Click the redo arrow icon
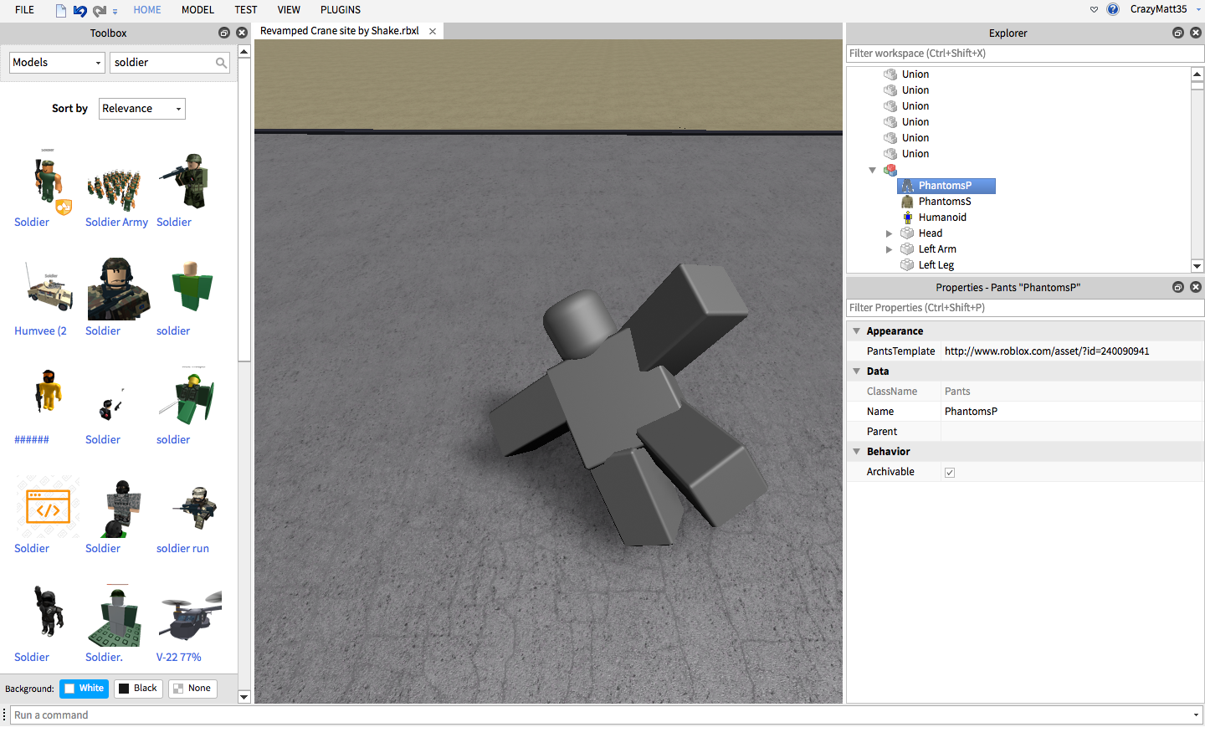The image size is (1205, 753). pyautogui.click(x=100, y=10)
